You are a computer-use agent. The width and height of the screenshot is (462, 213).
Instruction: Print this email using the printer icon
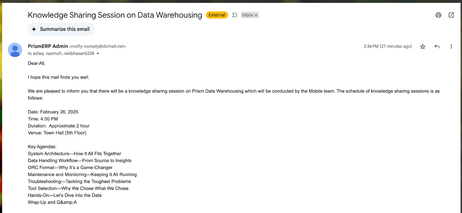click(438, 15)
